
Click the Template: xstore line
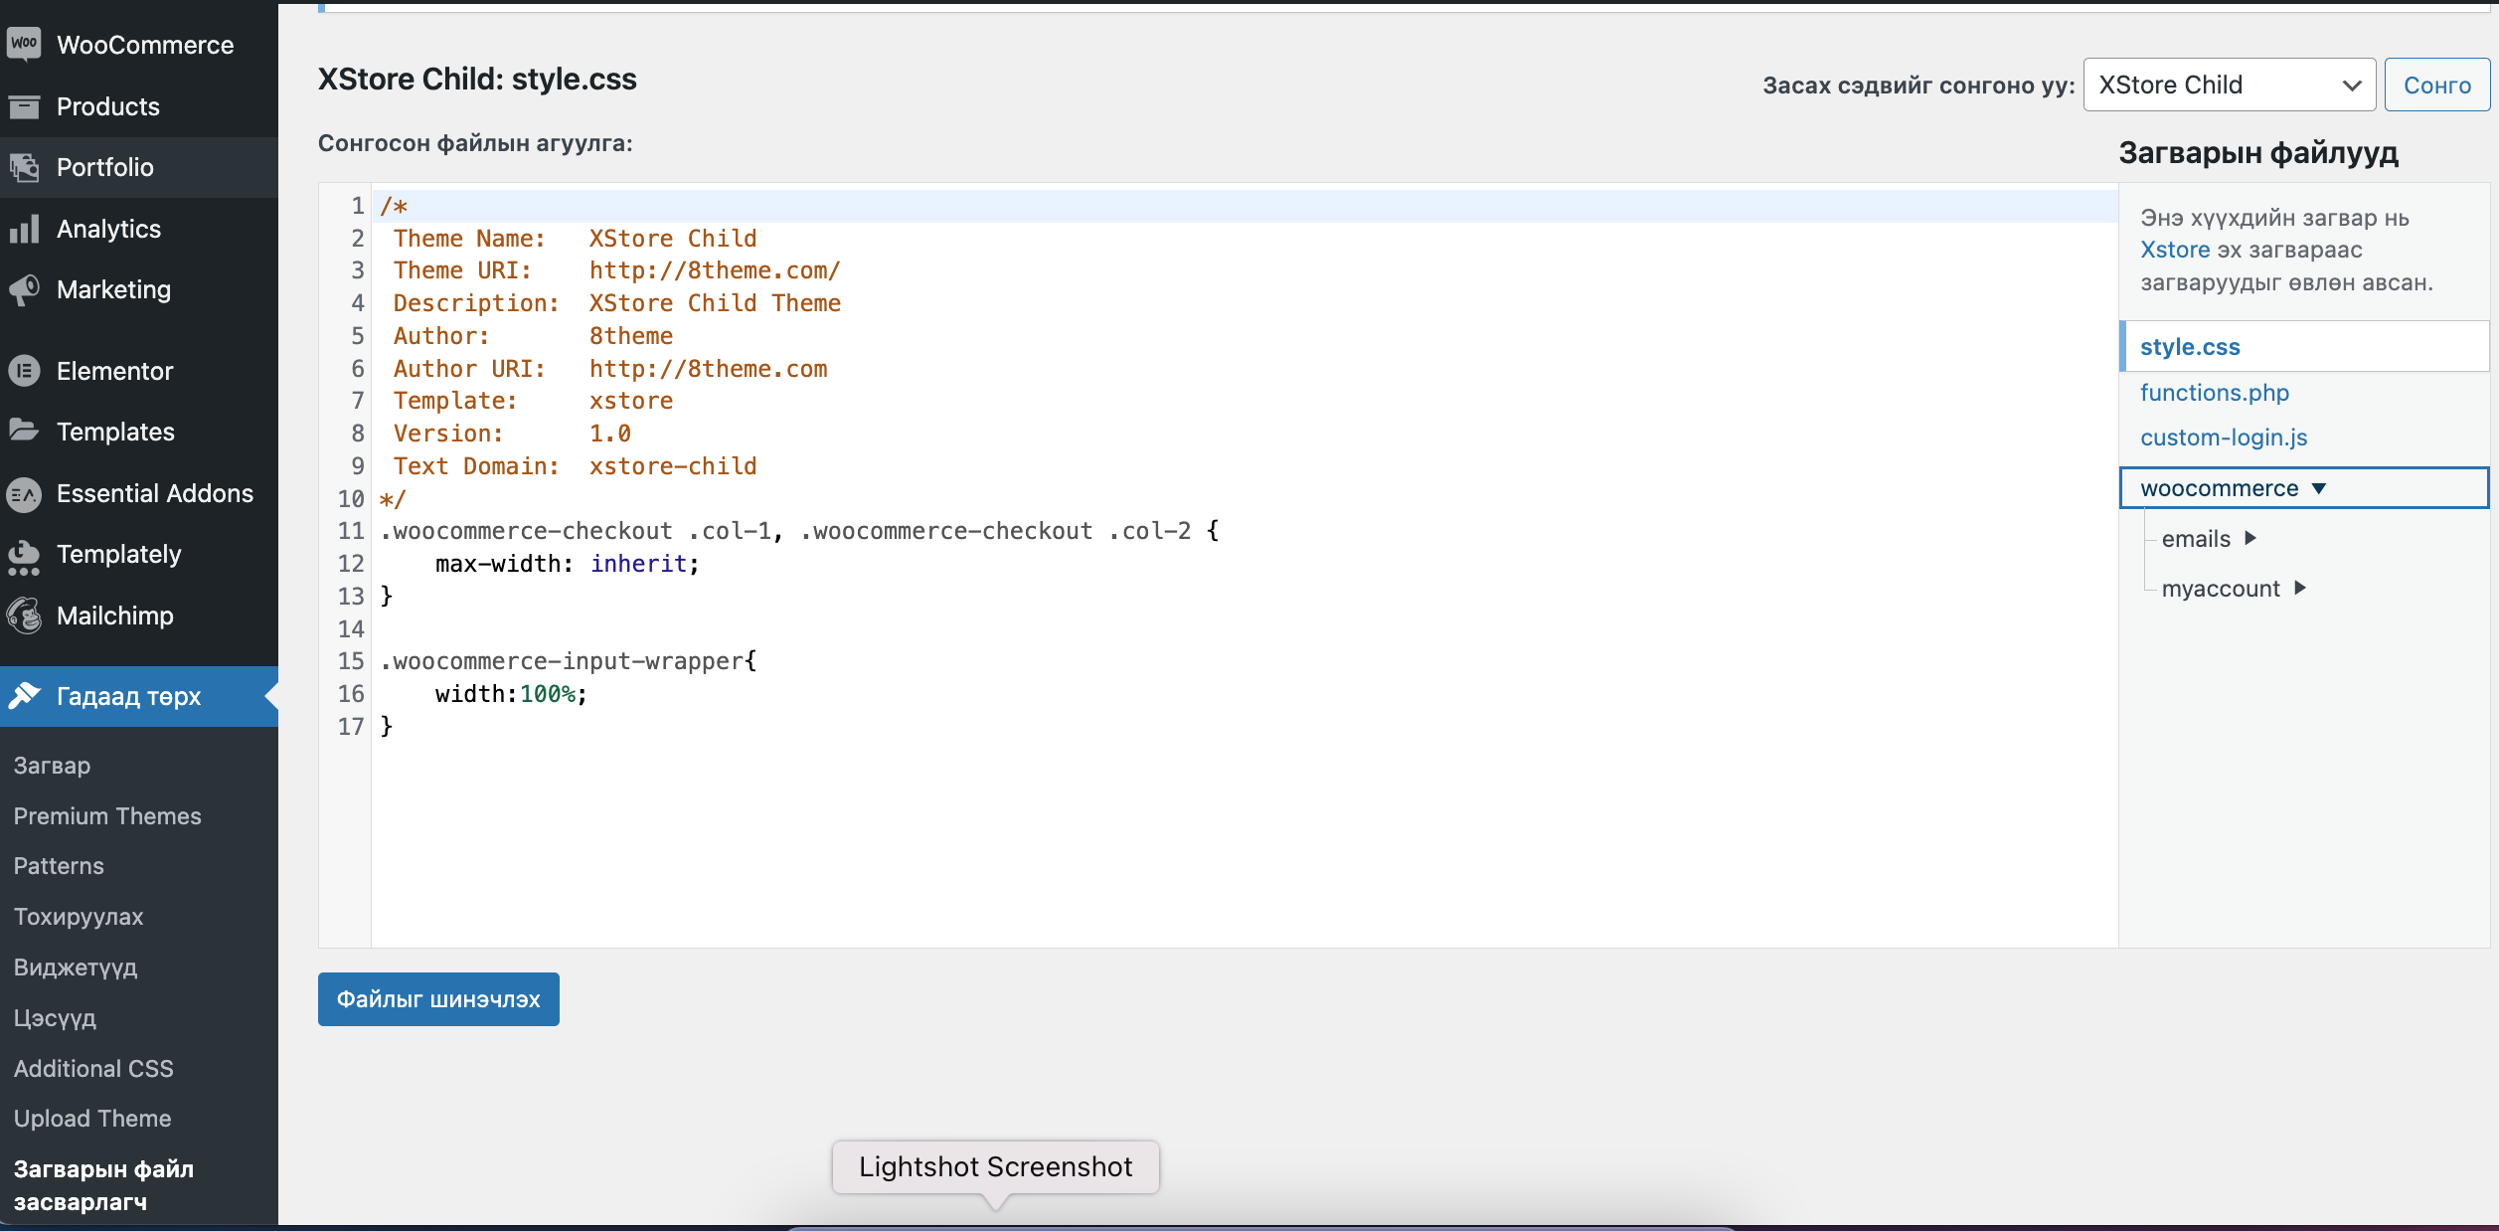pos(533,401)
